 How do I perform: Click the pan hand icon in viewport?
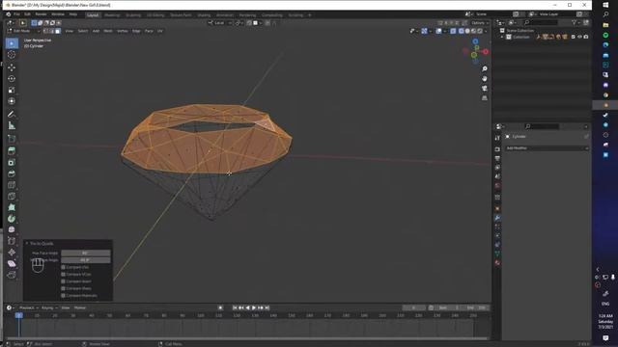pyautogui.click(x=485, y=79)
